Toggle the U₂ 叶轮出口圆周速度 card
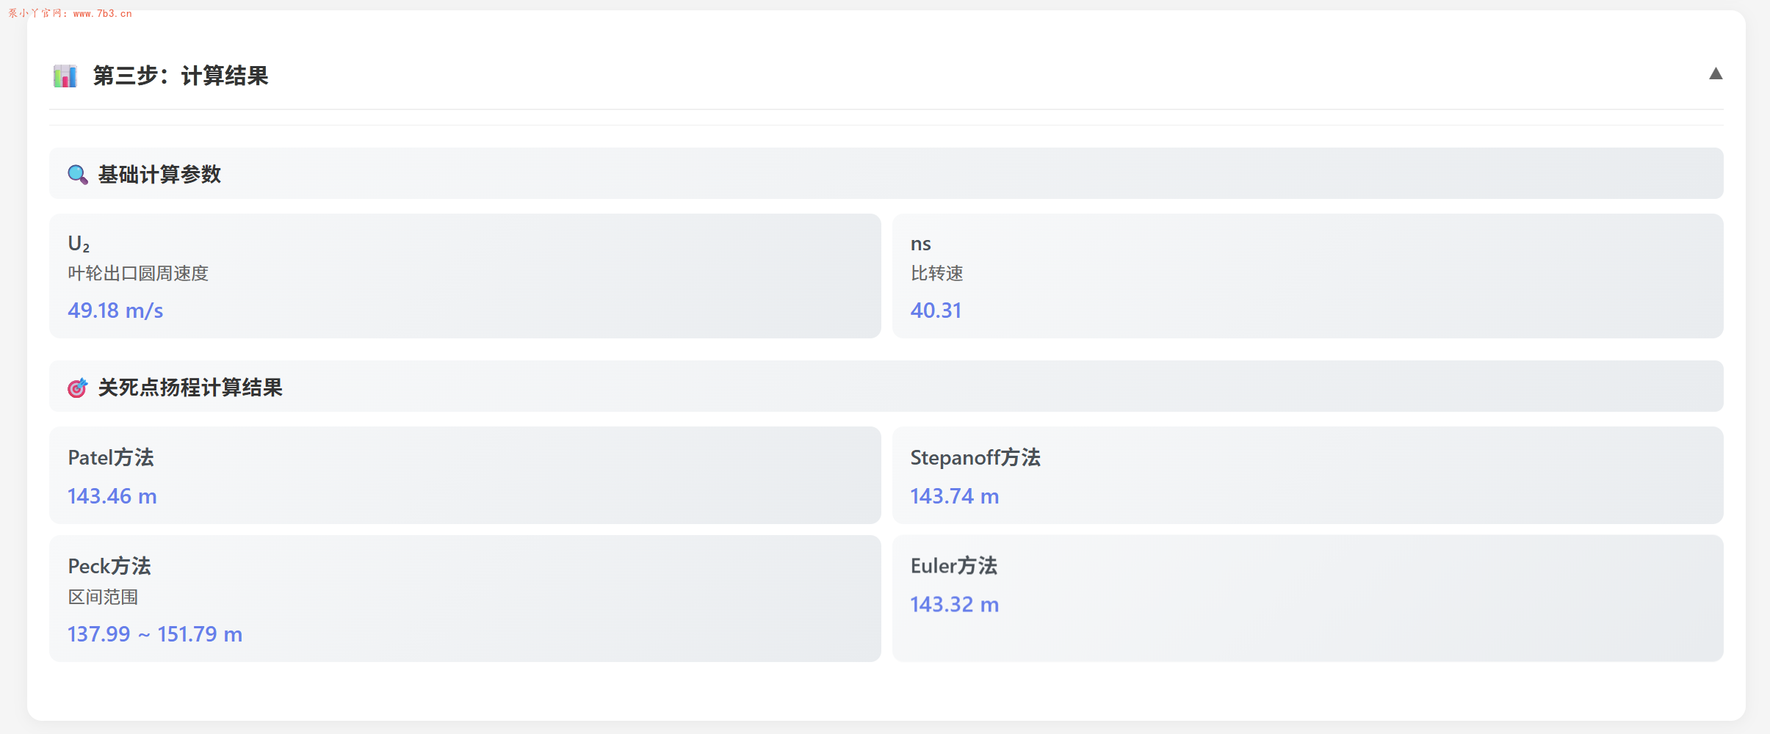 click(x=464, y=276)
